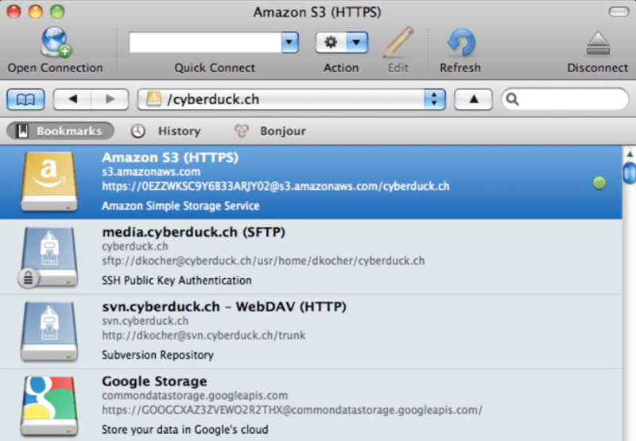Click the Google Storage drive icon
The width and height of the screenshot is (636, 441).
(x=49, y=406)
